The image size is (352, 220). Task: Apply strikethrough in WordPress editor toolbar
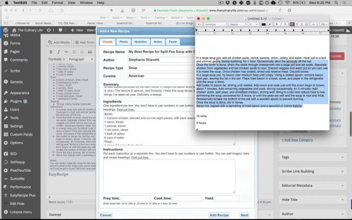pos(66,52)
